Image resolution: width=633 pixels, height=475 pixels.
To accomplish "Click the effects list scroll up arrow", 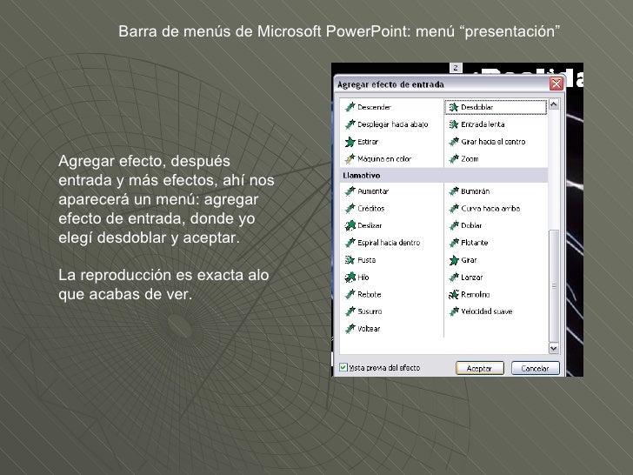I will 554,104.
